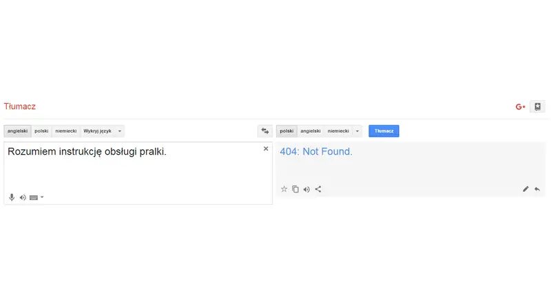Activate microphone voice input
Image resolution: width=551 pixels, height=306 pixels.
[x=12, y=197]
